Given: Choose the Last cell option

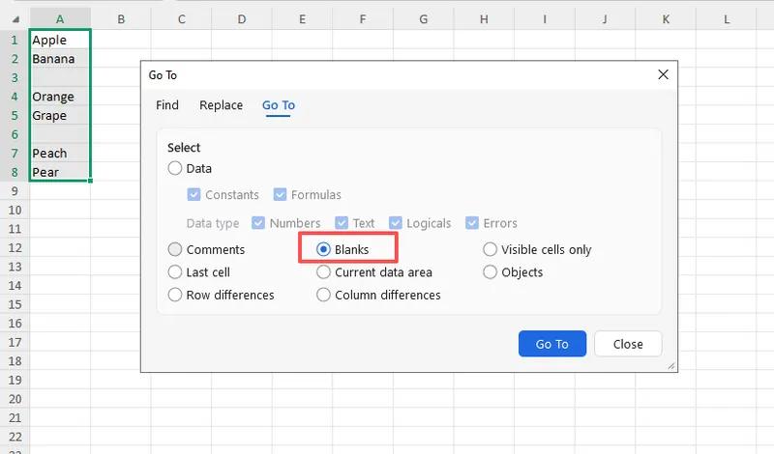Looking at the screenshot, I should tap(175, 272).
